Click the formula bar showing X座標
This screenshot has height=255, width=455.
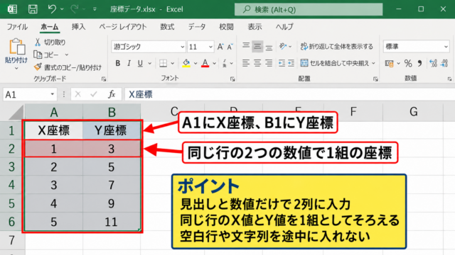click(289, 94)
